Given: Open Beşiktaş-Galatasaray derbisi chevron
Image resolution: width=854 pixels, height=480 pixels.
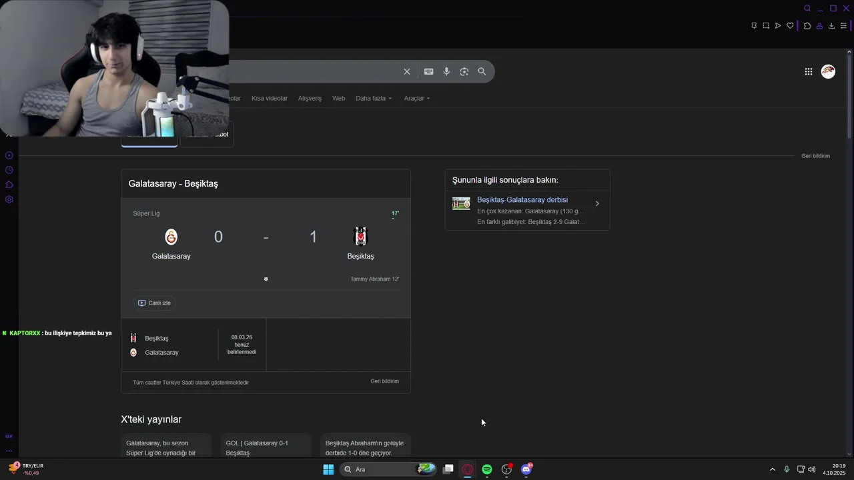Looking at the screenshot, I should pyautogui.click(x=597, y=203).
